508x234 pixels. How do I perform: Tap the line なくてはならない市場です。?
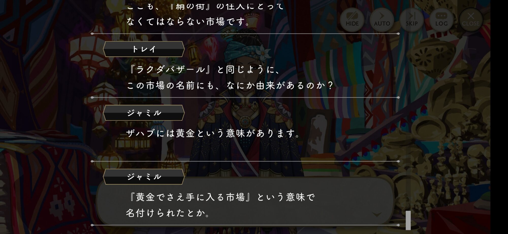tap(188, 22)
